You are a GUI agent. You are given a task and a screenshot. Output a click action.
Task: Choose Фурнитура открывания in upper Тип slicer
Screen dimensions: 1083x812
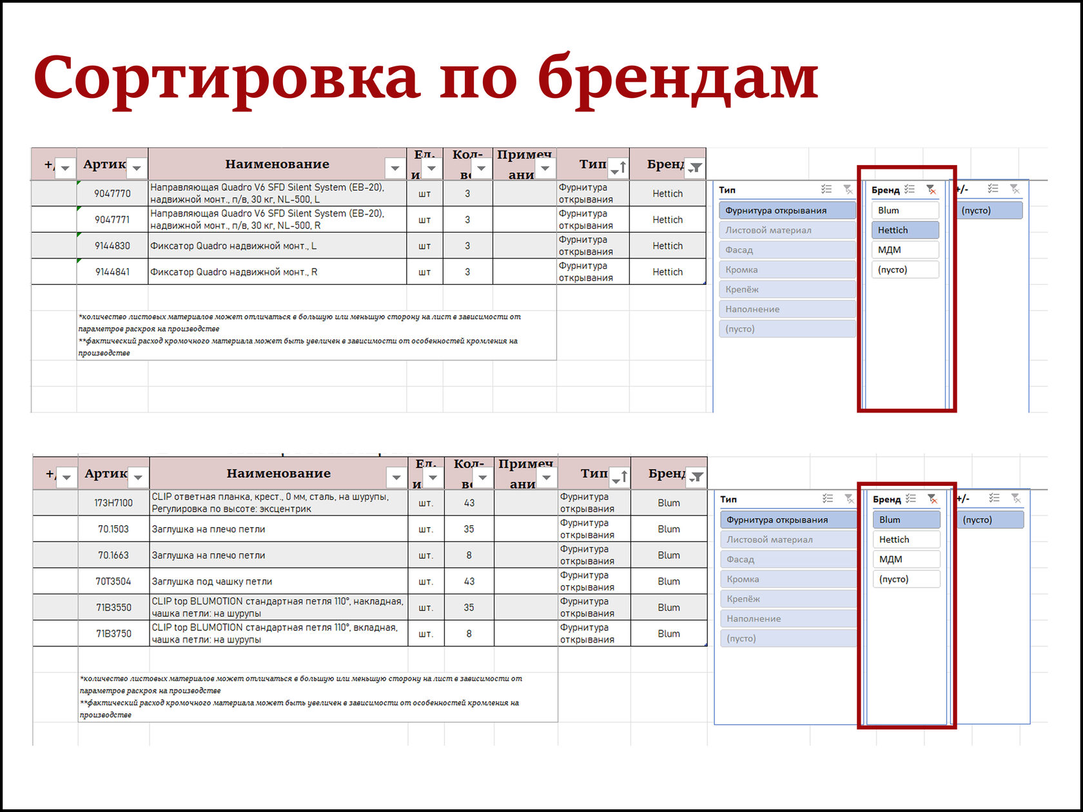787,210
